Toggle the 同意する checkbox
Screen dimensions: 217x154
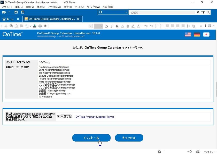point(58,116)
